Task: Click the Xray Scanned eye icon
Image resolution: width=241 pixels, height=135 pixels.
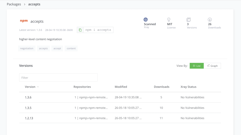Action: pos(146,20)
